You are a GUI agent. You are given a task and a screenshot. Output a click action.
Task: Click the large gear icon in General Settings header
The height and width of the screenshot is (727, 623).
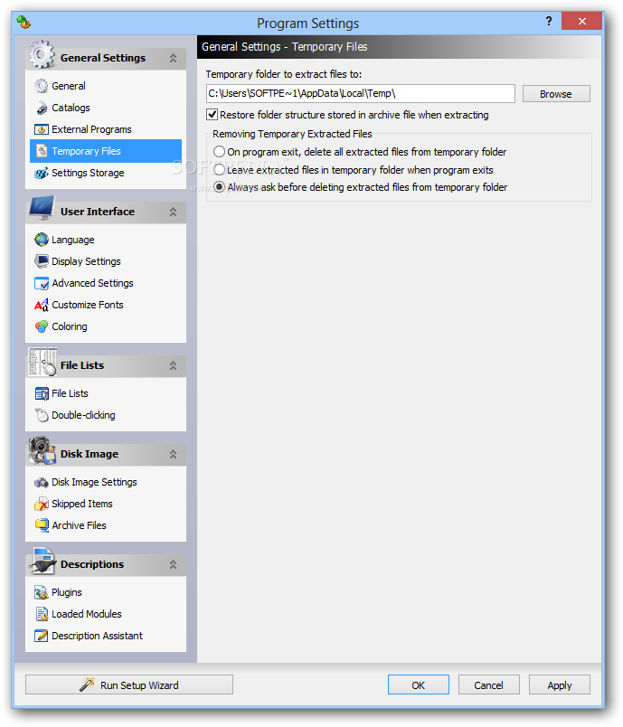click(x=42, y=54)
